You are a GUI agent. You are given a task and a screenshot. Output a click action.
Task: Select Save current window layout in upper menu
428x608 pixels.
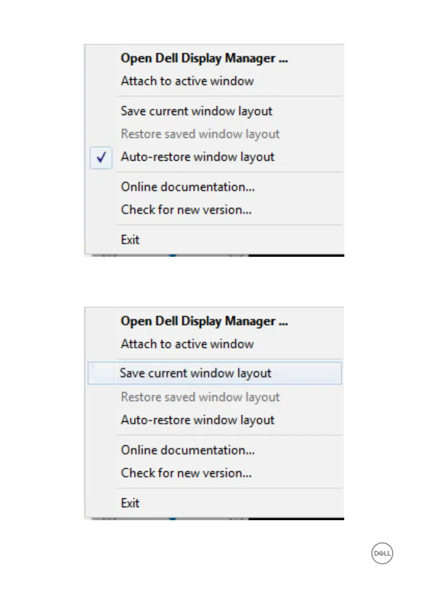[196, 111]
